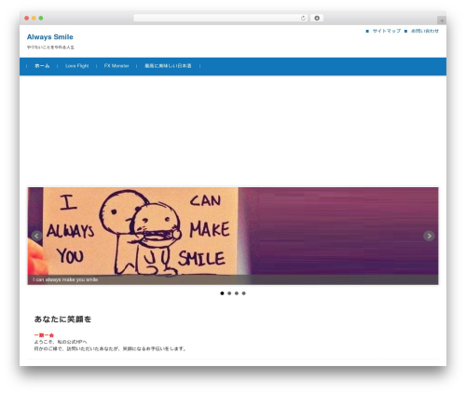The width and height of the screenshot is (466, 394).
Task: Click the green fullscreen window dot
Action: coord(41,19)
